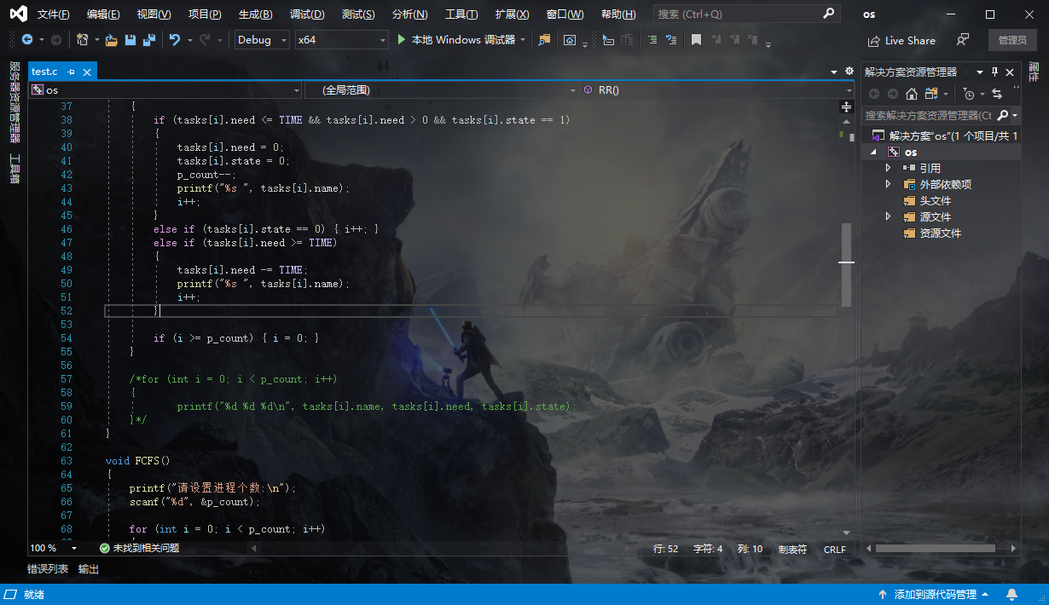Click the 管理员 button
1049x605 pixels.
pos(1012,40)
